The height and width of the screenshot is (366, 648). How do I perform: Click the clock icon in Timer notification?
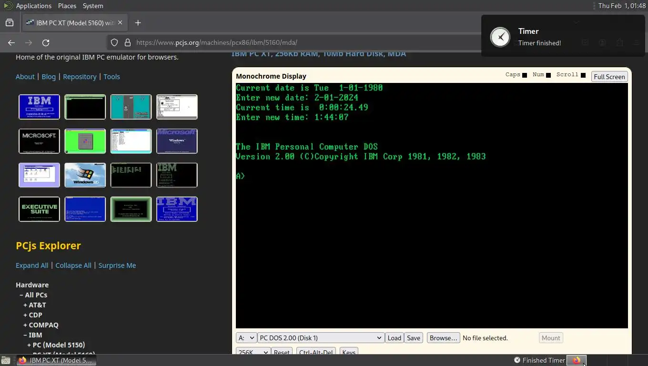point(500,37)
